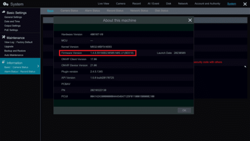Screen dimensions: 250x141
Task: Open the Record menu
Action: 137,4
